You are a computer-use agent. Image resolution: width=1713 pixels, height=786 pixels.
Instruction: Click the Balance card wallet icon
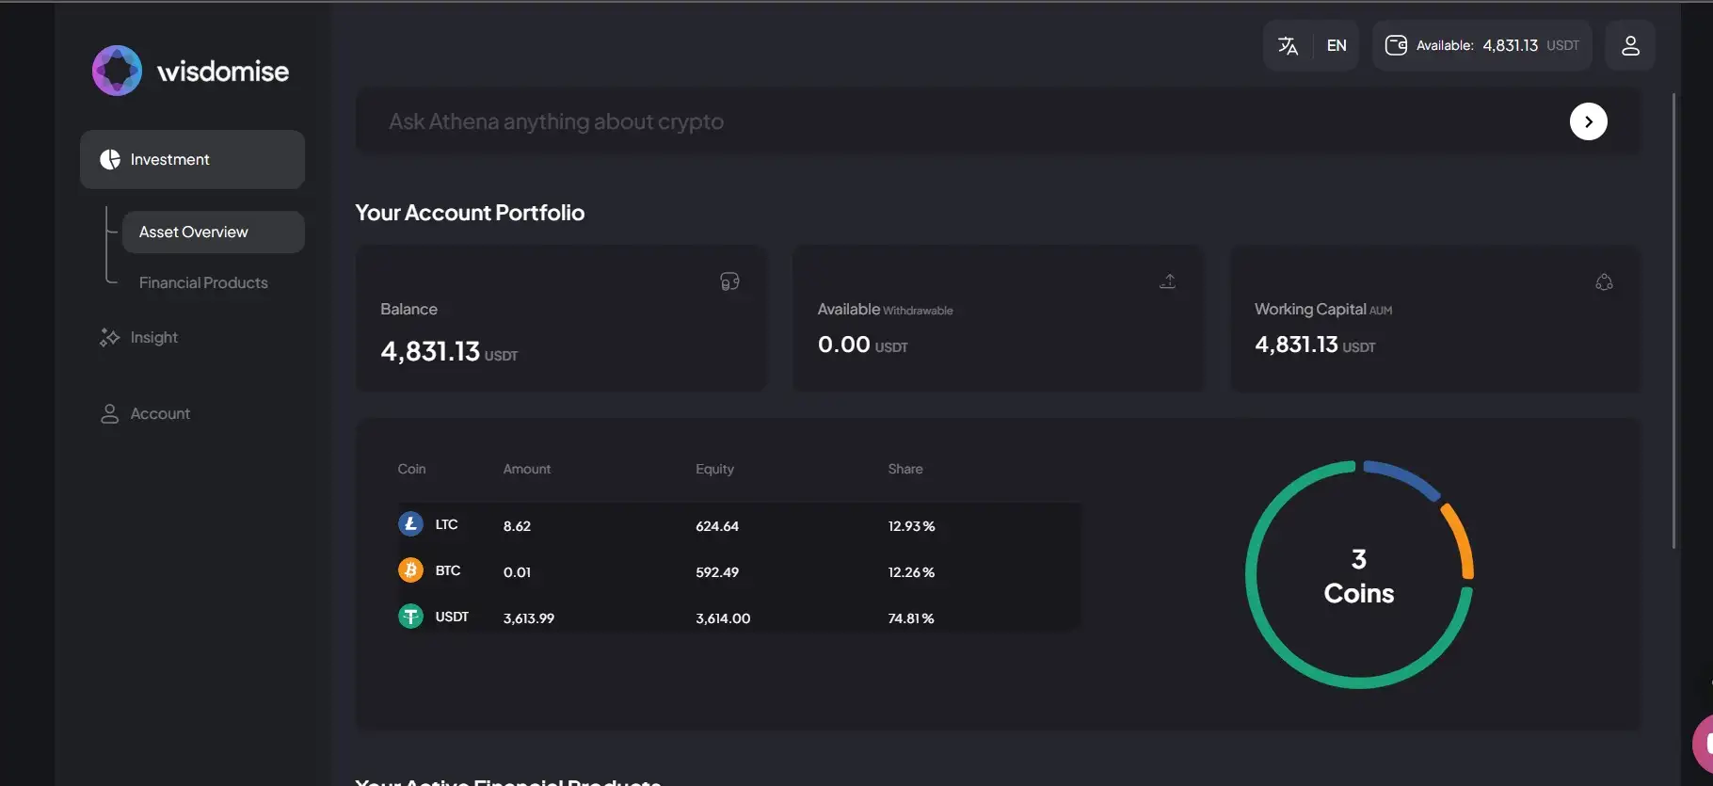coord(729,281)
